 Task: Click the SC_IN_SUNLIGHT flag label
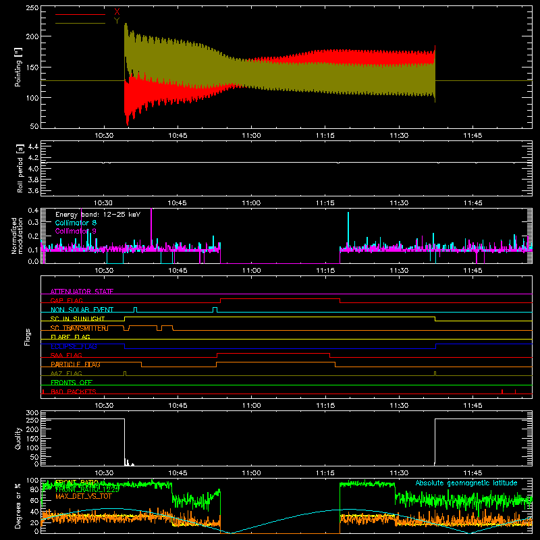[x=78, y=319]
